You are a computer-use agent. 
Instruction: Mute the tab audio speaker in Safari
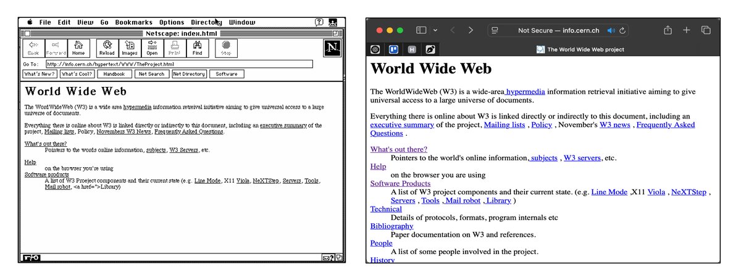(x=611, y=30)
